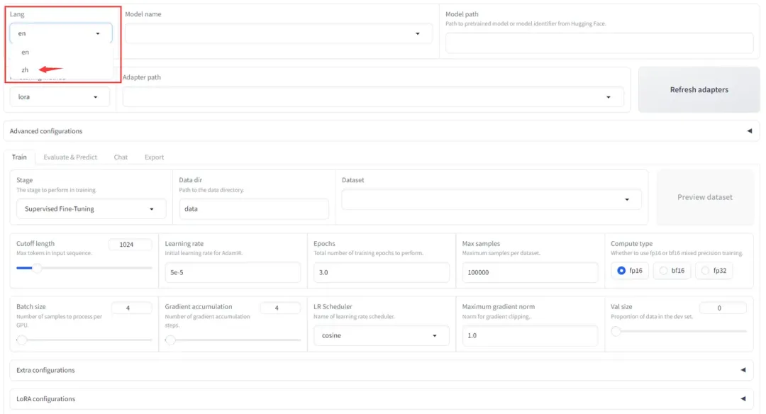The width and height of the screenshot is (766, 414).
Task: Switch to the Evaluate & Predict tab
Action: pyautogui.click(x=70, y=157)
